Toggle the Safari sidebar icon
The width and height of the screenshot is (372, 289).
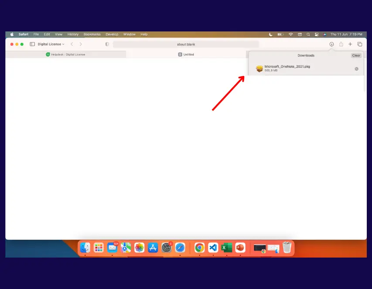pyautogui.click(x=32, y=44)
